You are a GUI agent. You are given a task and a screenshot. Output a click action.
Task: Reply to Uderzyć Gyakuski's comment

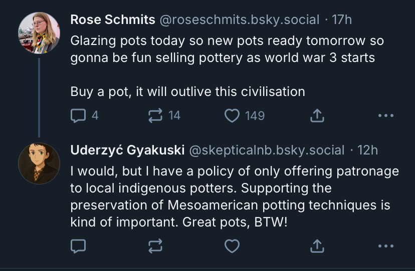pos(78,246)
